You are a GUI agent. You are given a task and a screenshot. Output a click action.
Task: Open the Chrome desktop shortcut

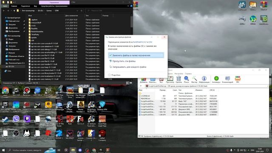coord(5,91)
